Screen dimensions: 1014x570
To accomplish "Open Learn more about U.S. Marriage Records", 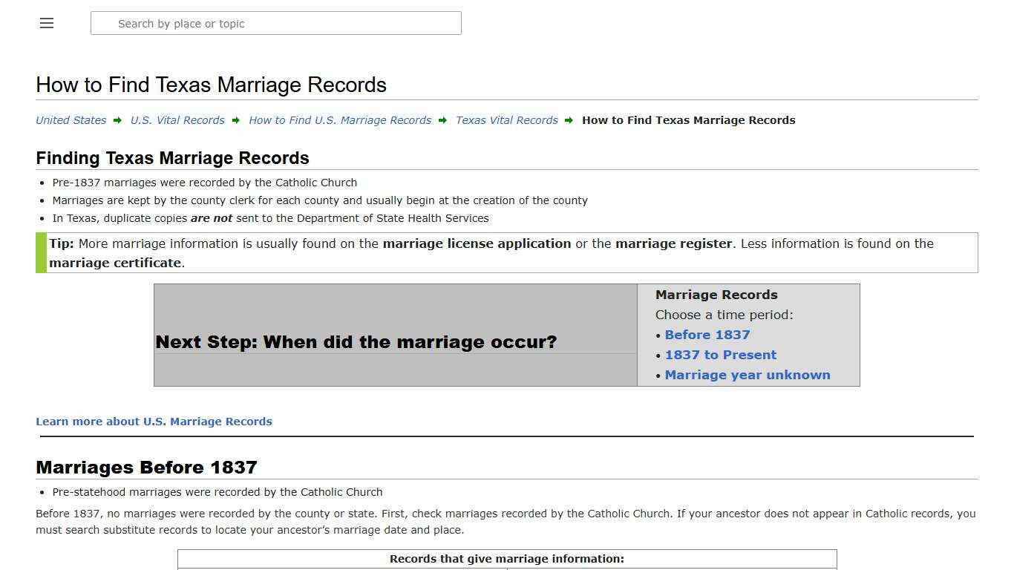I will pos(154,421).
